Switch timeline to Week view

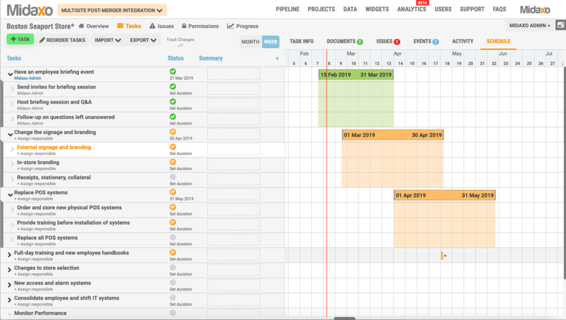click(270, 42)
